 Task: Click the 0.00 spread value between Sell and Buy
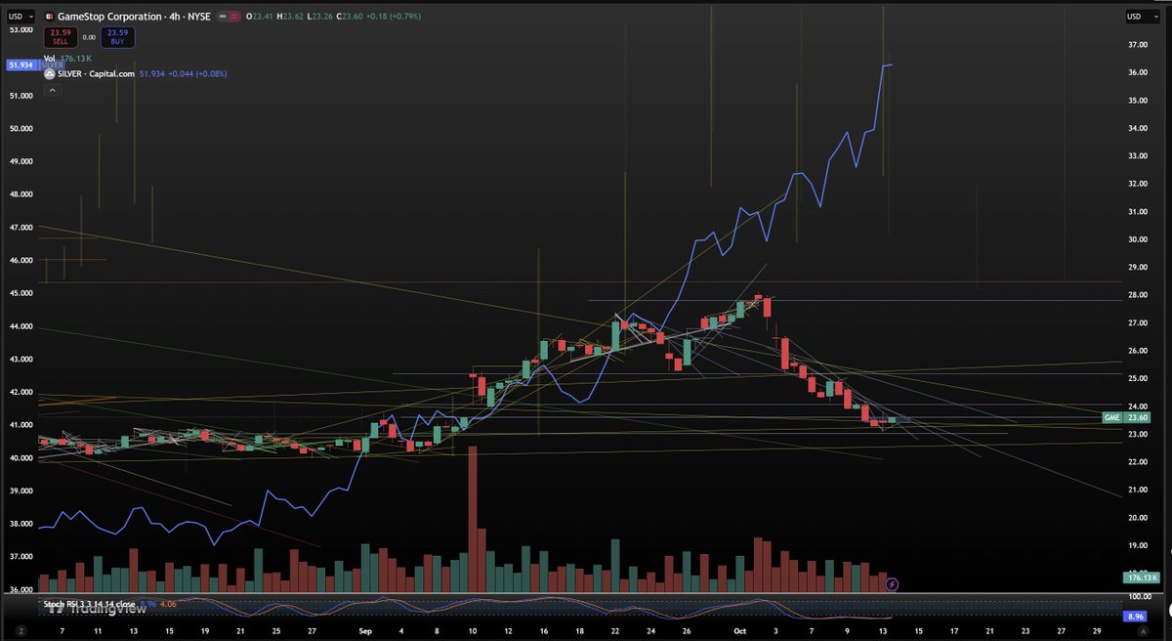(88, 38)
